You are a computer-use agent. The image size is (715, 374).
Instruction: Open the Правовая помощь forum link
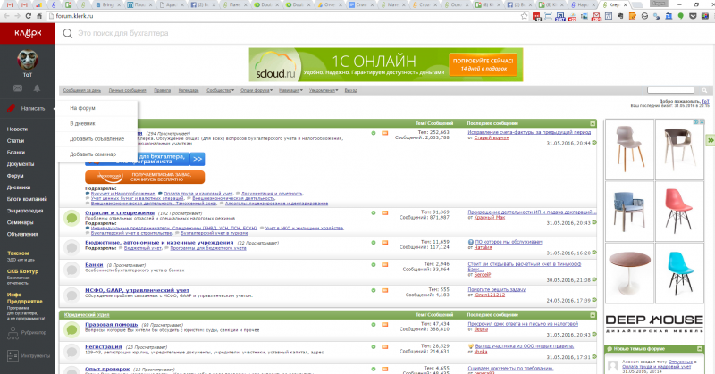coord(111,324)
